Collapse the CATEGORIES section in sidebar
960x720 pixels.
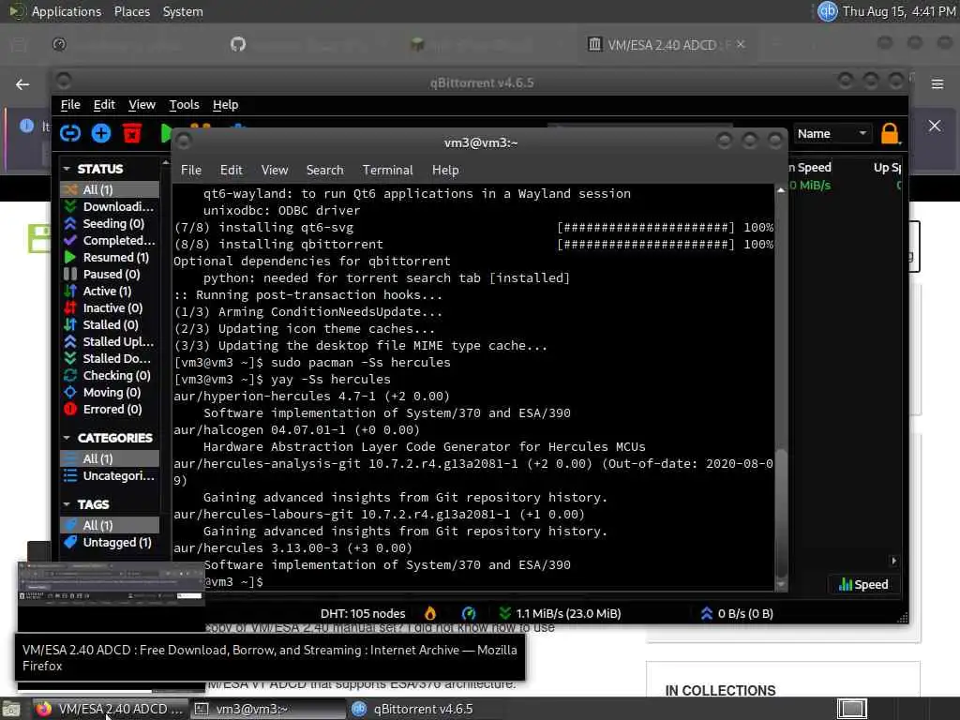click(67, 438)
